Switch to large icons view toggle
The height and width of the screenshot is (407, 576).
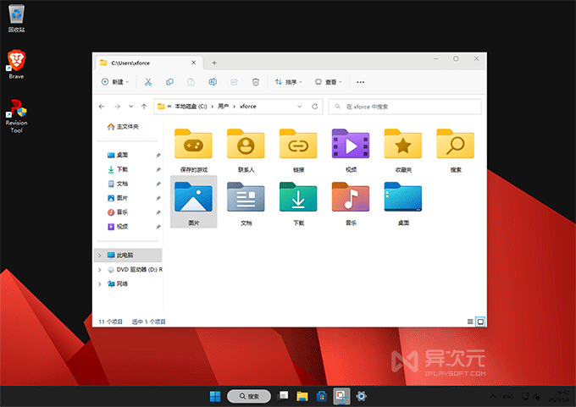pyautogui.click(x=480, y=322)
